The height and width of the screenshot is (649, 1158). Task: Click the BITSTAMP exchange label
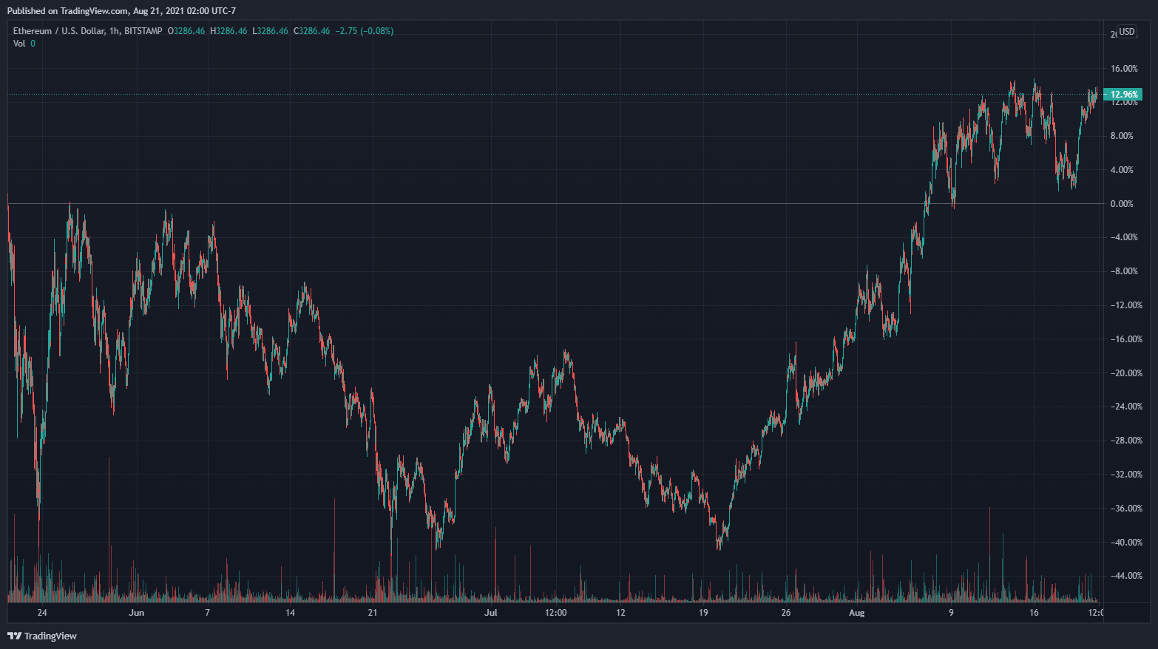(143, 31)
